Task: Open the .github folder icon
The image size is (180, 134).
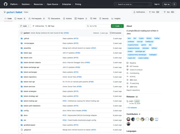Action: point(21,38)
